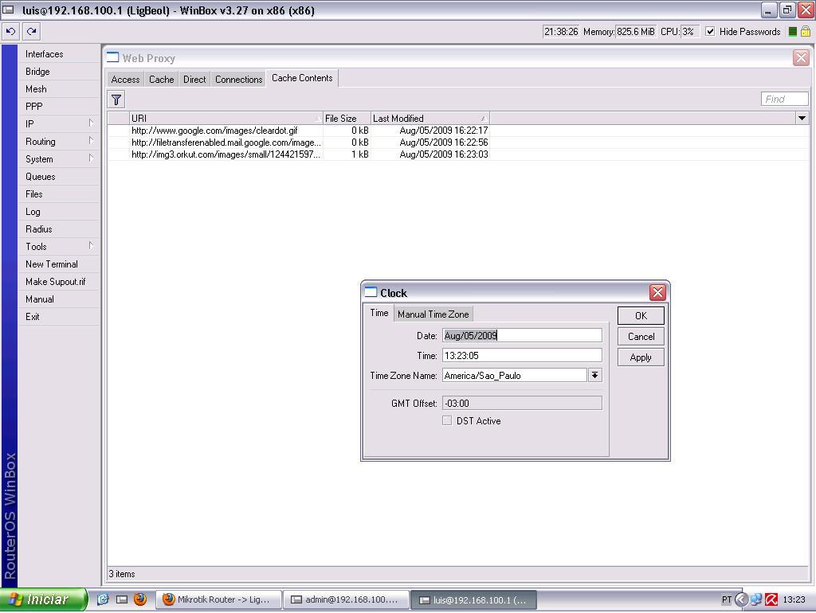Image resolution: width=816 pixels, height=613 pixels.
Task: Open the column selection dropdown in Web Proxy
Action: point(802,119)
